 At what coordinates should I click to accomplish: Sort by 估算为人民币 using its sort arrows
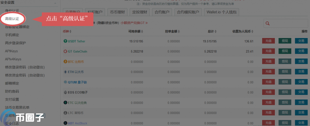pos(252,31)
